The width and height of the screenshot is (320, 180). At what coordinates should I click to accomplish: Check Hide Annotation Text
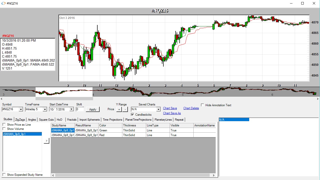(x=203, y=105)
